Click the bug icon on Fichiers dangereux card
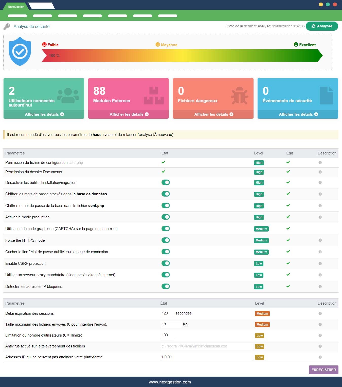 point(239,96)
